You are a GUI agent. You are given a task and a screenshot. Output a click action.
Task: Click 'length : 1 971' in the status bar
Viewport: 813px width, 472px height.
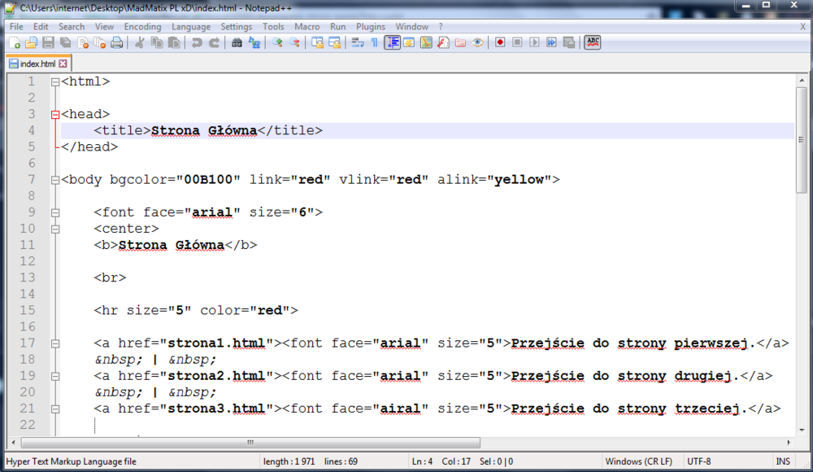coord(289,461)
